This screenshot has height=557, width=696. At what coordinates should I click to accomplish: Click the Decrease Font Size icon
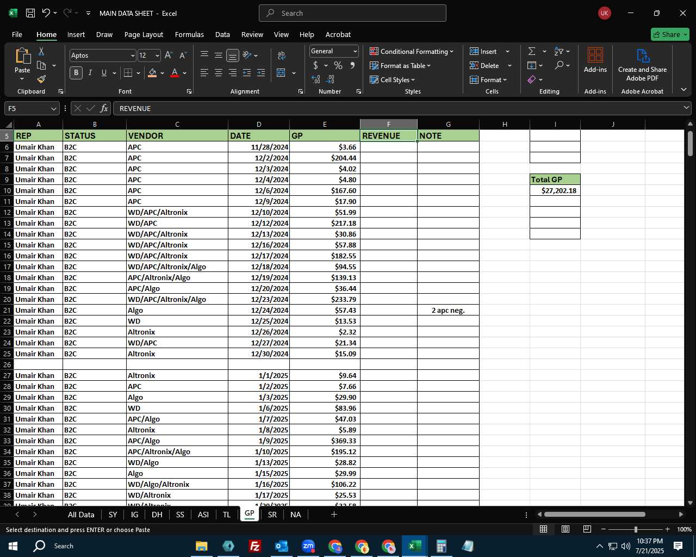pyautogui.click(x=183, y=55)
